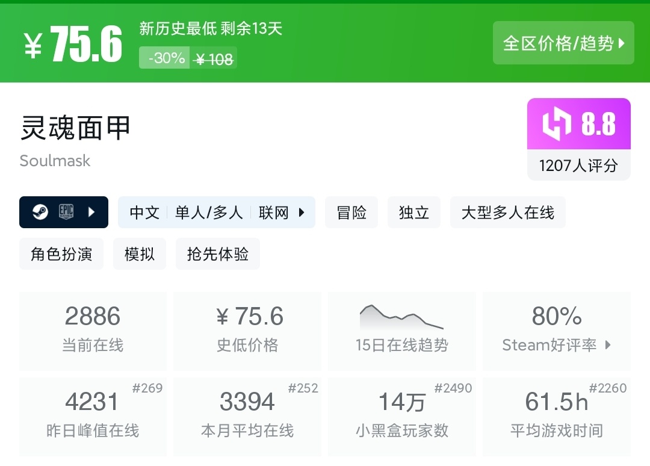Expand the platform list arrow
The width and height of the screenshot is (650, 466).
click(91, 213)
